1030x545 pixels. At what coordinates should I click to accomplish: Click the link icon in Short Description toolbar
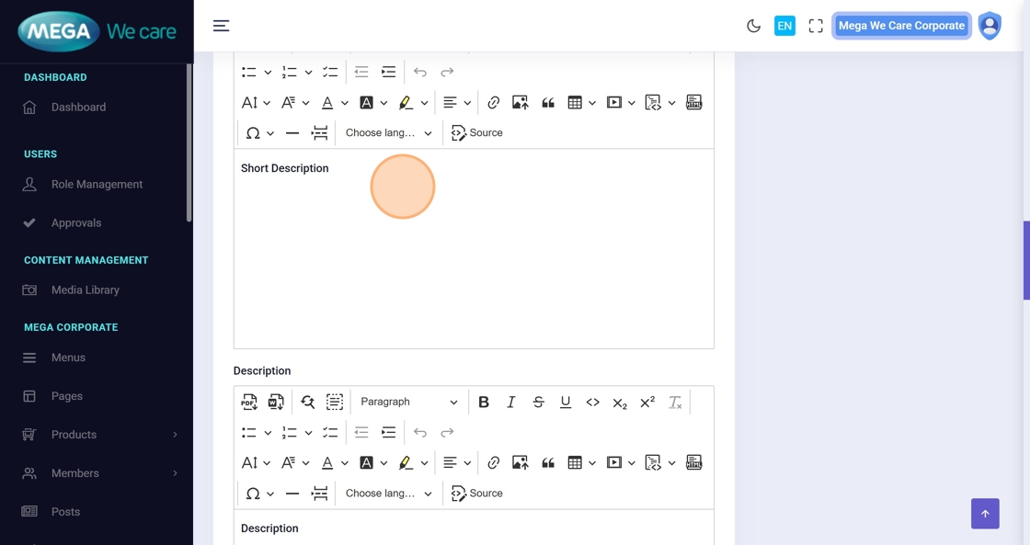tap(494, 103)
